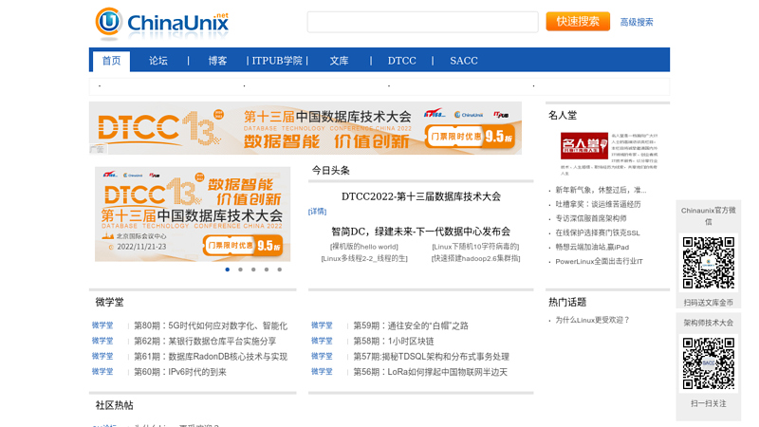This screenshot has width=759, height=427.
Task: Select the third carousel dot
Action: pyautogui.click(x=253, y=269)
